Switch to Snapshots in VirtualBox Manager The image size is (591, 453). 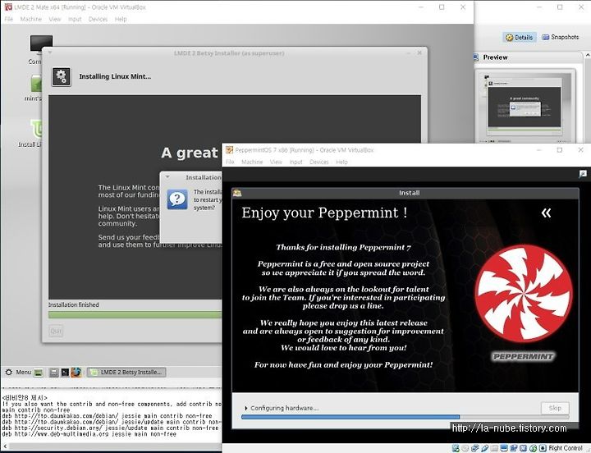(x=560, y=37)
